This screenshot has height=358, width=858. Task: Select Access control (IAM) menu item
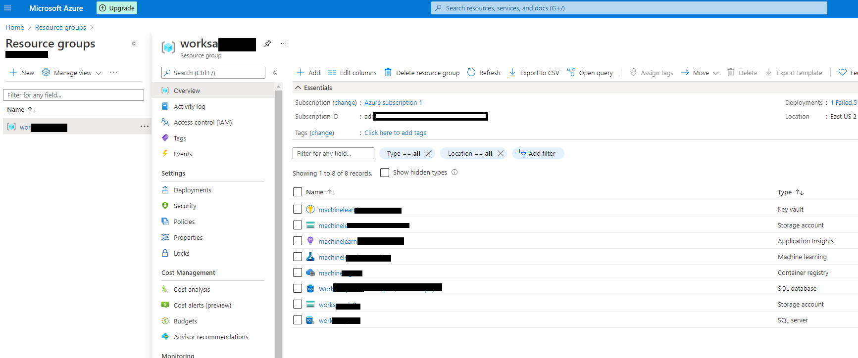click(x=202, y=122)
